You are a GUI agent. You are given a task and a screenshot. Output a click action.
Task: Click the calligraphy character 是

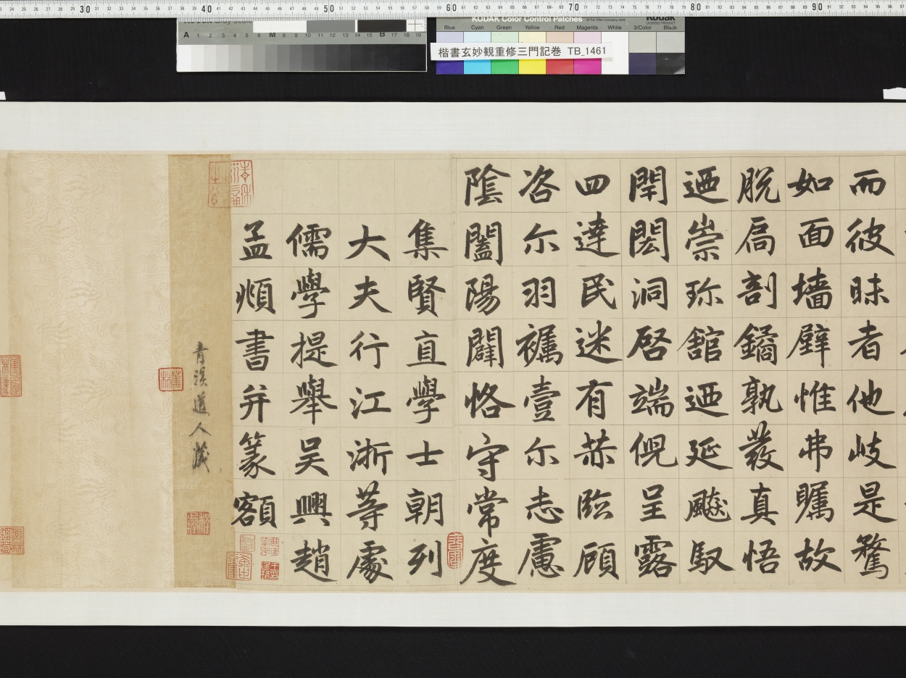[x=873, y=502]
